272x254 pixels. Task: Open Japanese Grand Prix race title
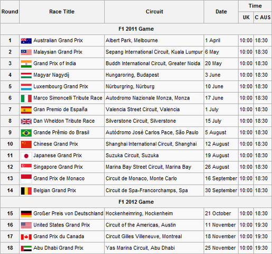coord(58,156)
